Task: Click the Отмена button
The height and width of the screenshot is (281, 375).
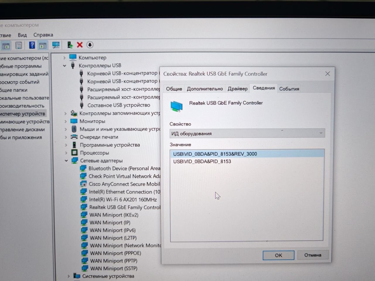Action: tap(313, 255)
